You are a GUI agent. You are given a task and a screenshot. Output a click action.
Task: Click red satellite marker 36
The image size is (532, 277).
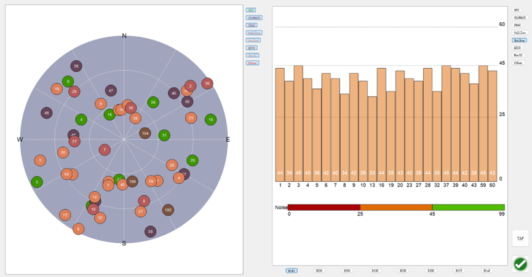tap(207, 84)
